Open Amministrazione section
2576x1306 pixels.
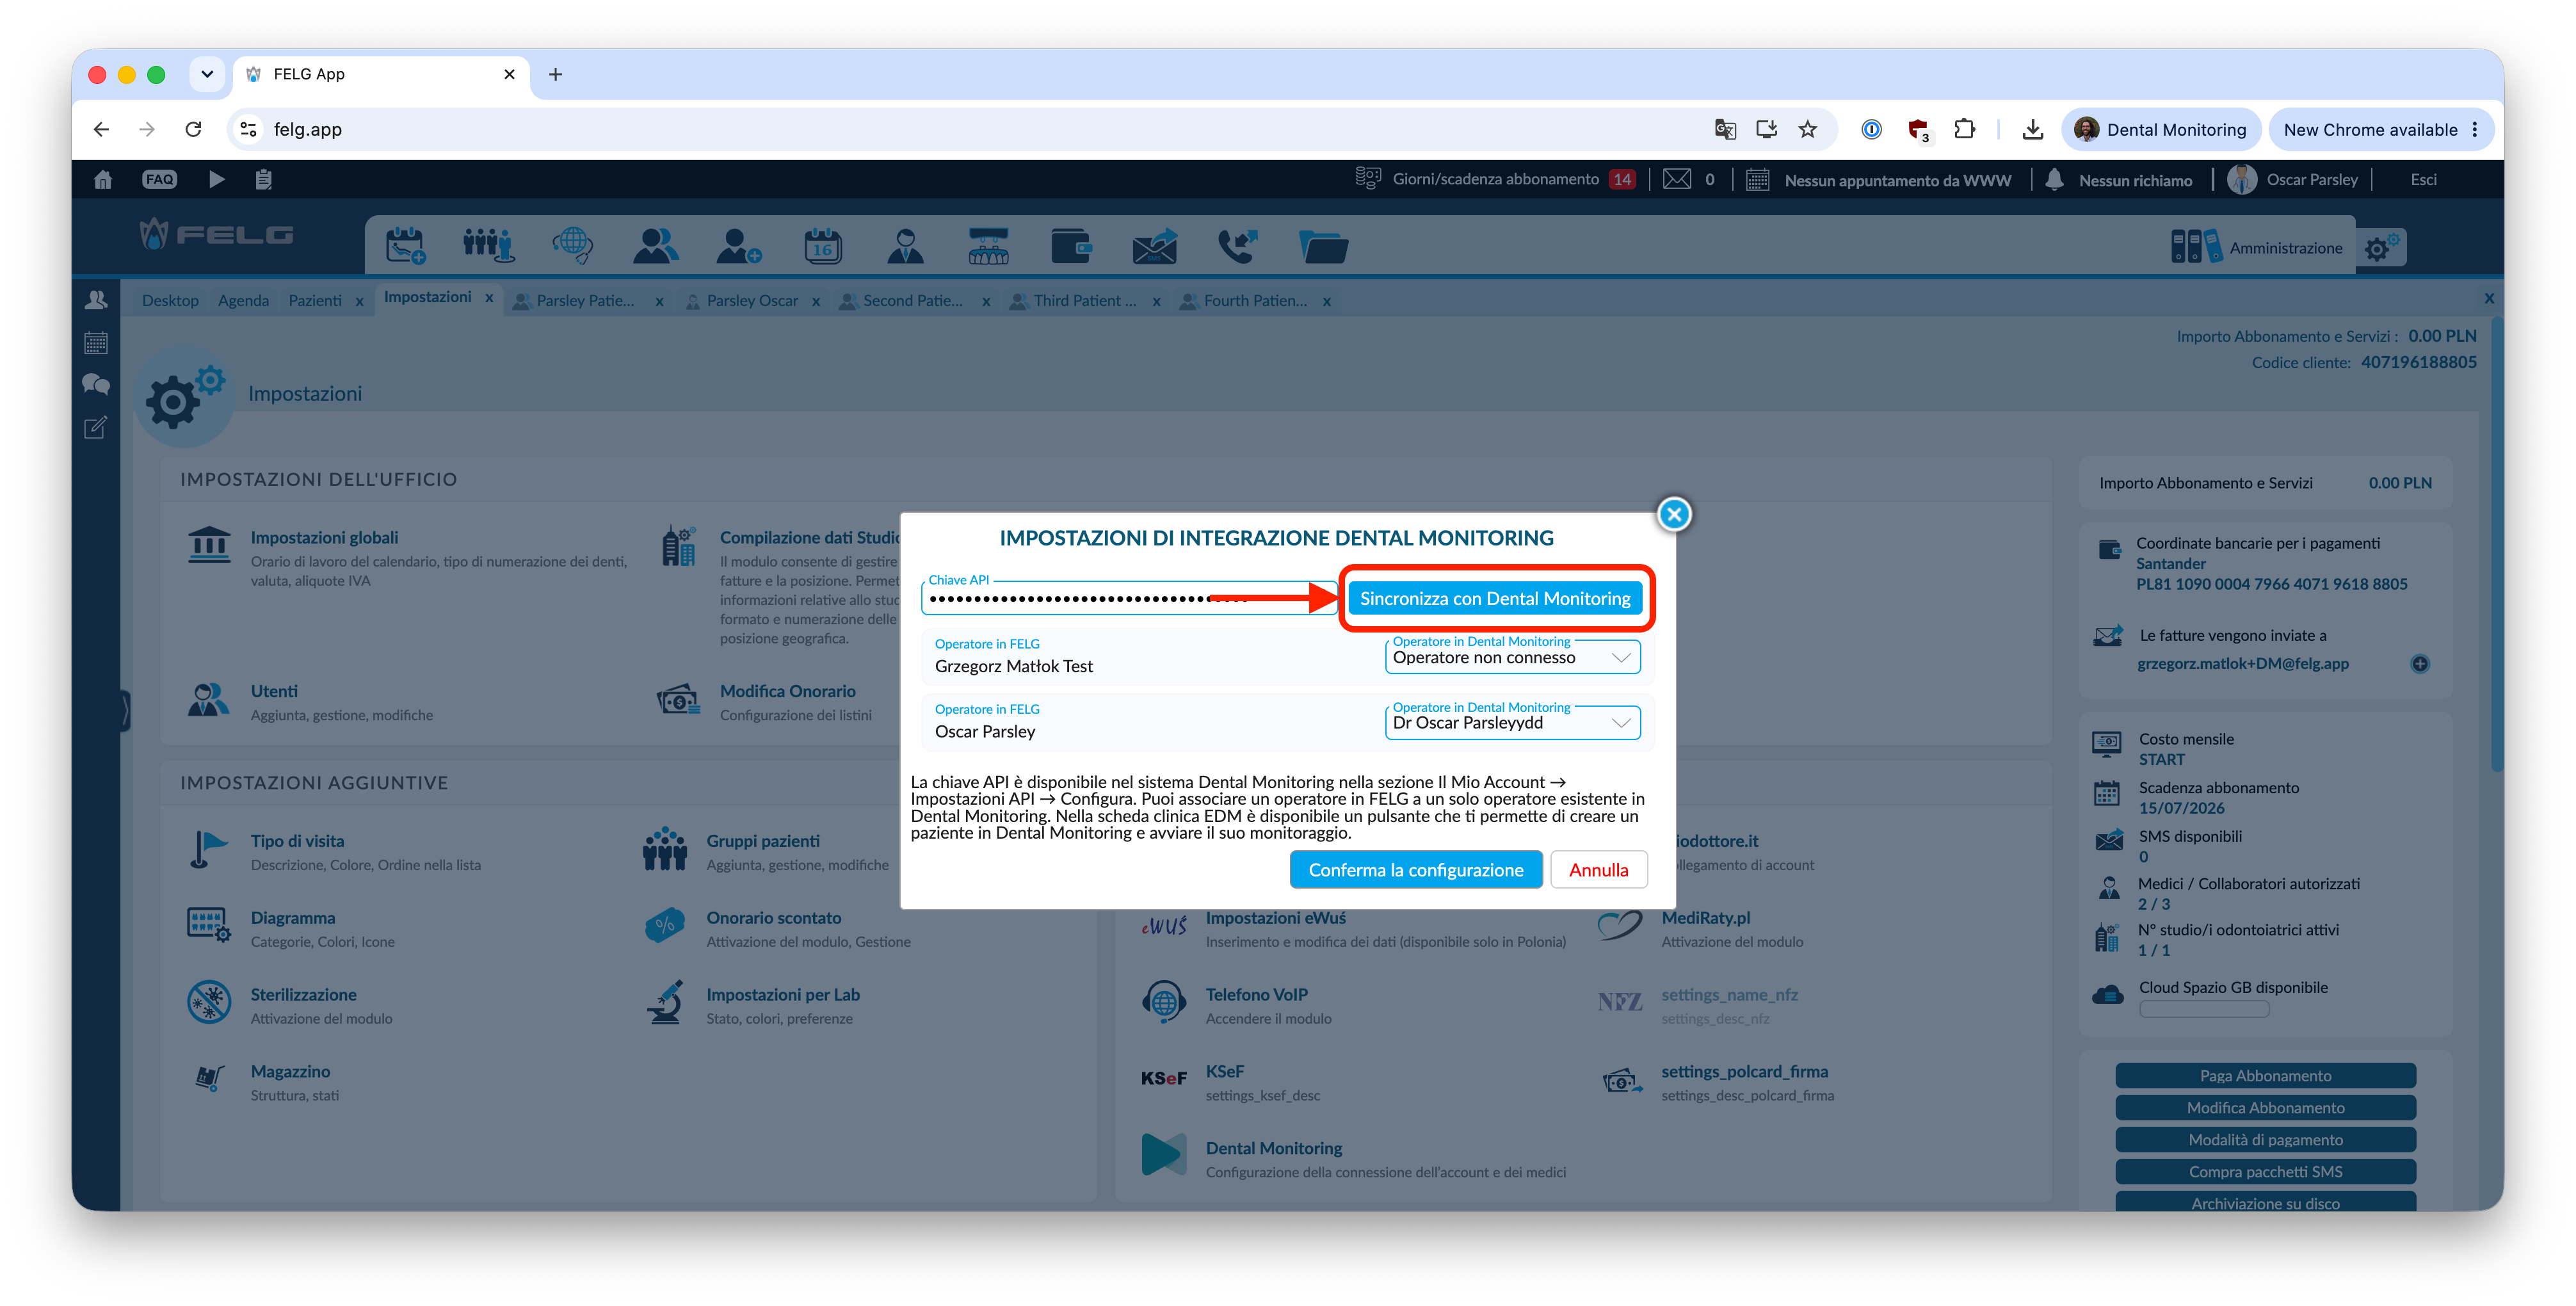pyautogui.click(x=2257, y=247)
